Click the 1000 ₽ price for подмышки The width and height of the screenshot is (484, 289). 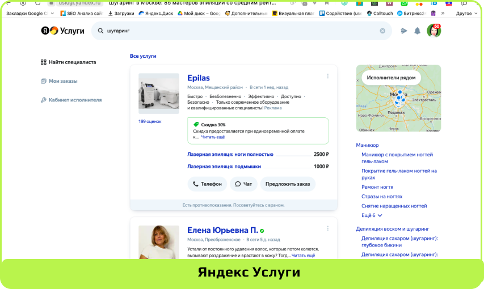pyautogui.click(x=321, y=167)
